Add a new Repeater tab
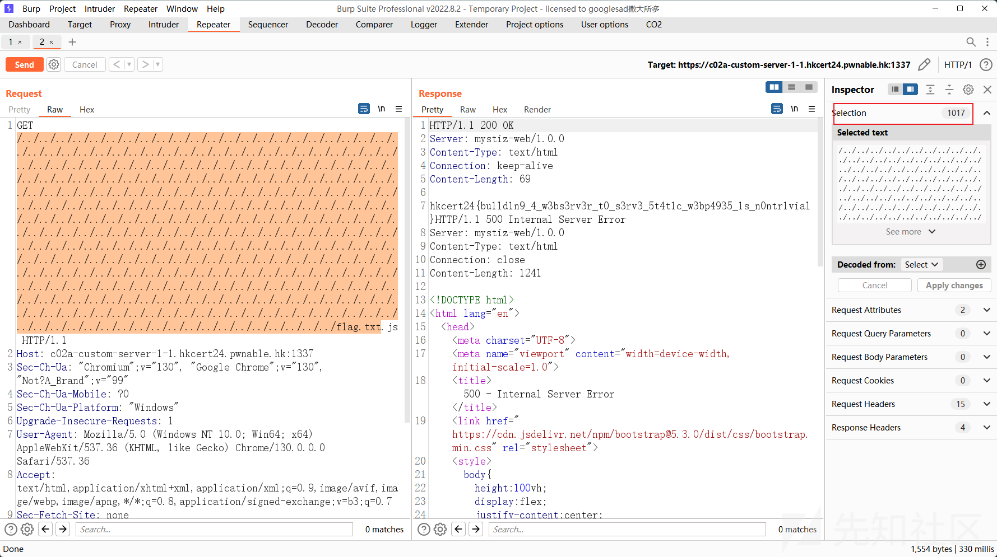The height and width of the screenshot is (557, 997). [x=72, y=42]
